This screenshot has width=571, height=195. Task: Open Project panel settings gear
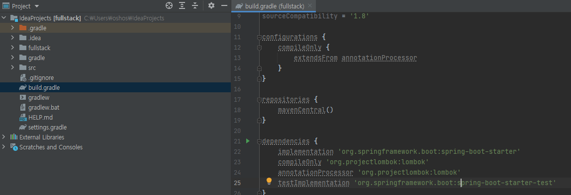pos(211,5)
